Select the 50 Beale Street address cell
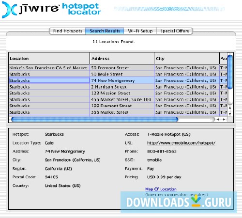This screenshot has height=218, width=242. 122,74
